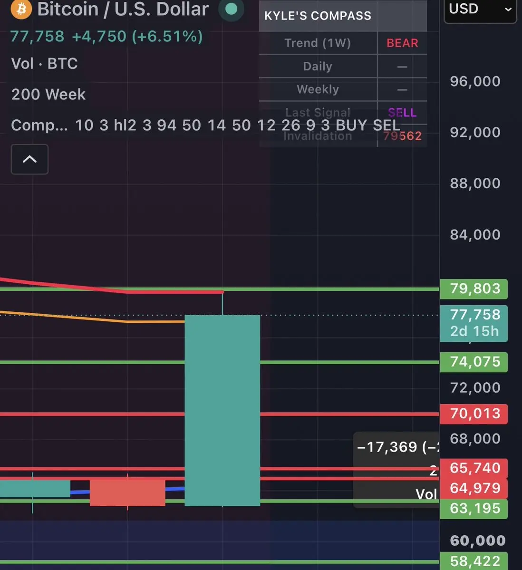522x570 pixels.
Task: Click the Bitcoin logo icon
Action: (21, 9)
